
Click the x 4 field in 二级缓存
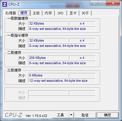click(82, 58)
